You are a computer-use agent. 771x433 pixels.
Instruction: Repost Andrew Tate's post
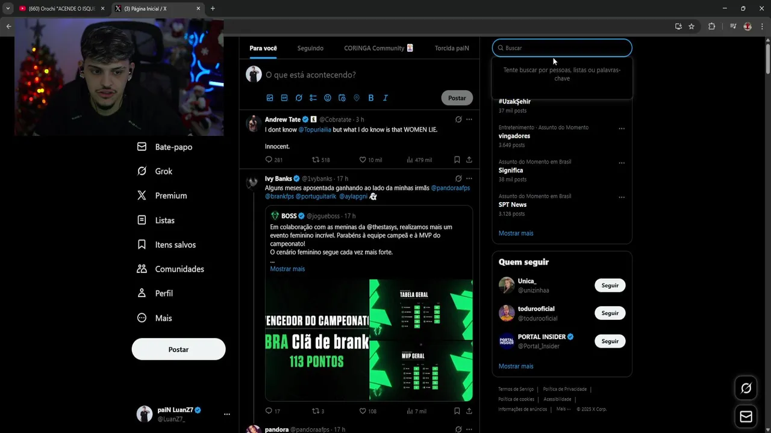pos(316,160)
